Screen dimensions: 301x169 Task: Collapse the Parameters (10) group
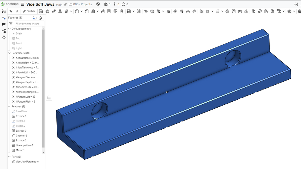[x=9, y=53]
